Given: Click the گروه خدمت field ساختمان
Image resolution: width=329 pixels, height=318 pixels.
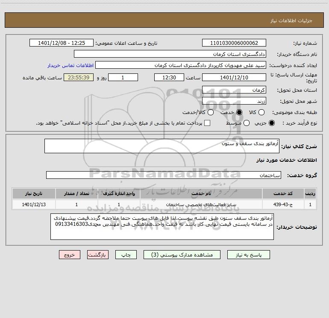Looking at the screenshot, I should click(x=164, y=175).
